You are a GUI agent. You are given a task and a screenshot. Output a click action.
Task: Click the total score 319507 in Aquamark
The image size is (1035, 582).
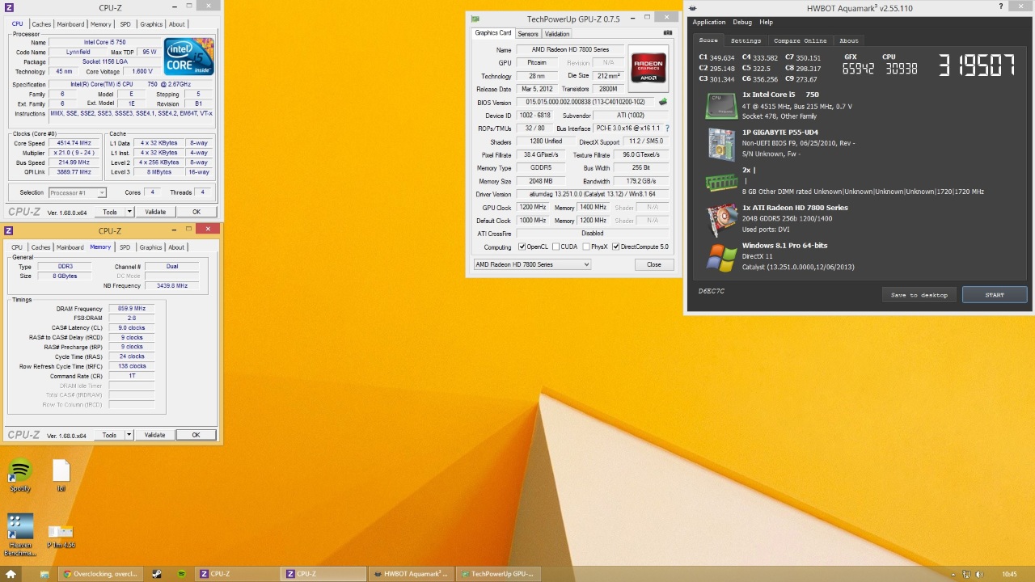coord(977,65)
